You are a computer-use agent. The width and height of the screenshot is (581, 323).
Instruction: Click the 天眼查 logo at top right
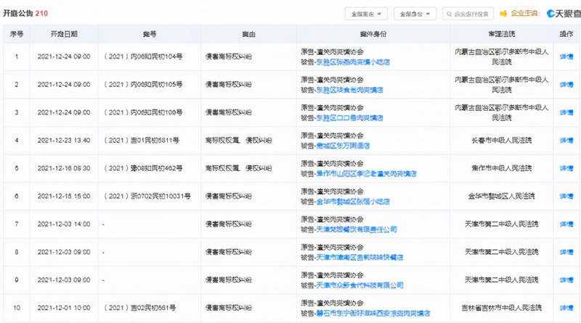[x=564, y=14]
